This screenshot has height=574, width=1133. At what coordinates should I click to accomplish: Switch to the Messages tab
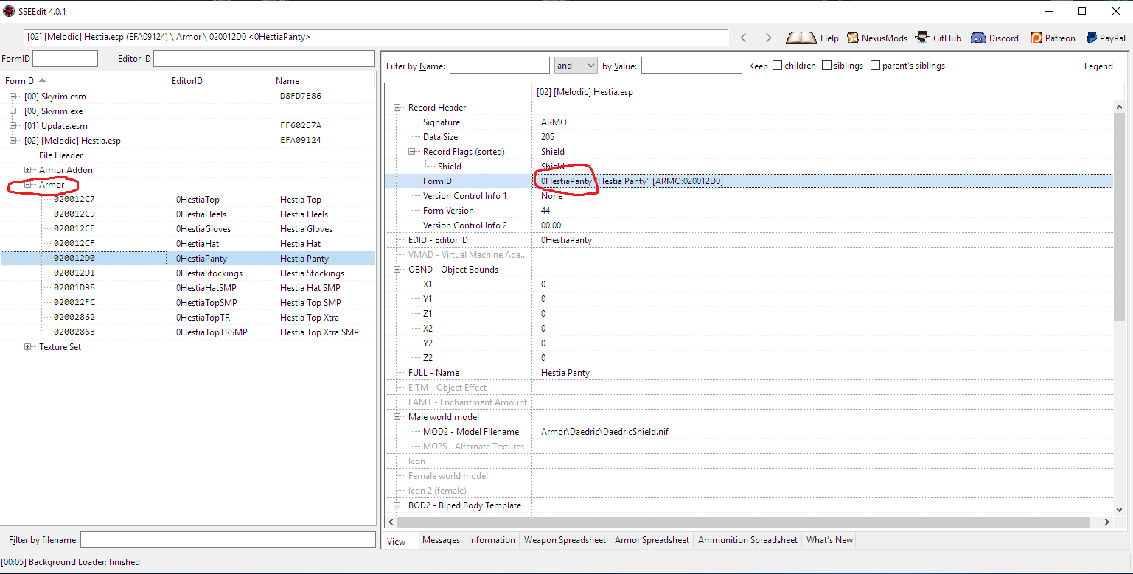click(x=441, y=540)
